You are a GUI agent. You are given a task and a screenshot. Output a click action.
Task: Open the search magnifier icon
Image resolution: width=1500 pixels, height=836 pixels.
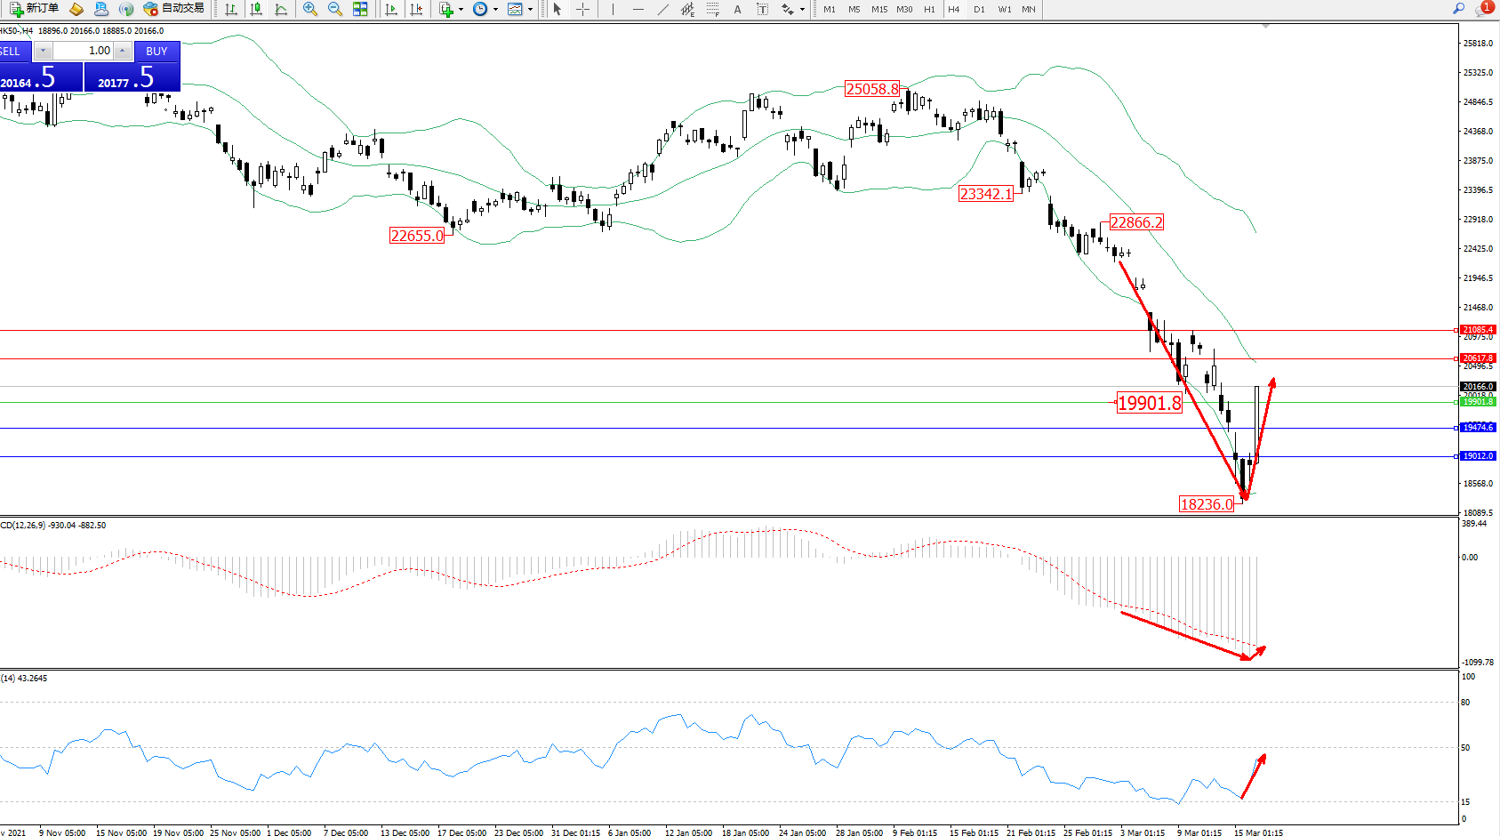coord(1458,9)
